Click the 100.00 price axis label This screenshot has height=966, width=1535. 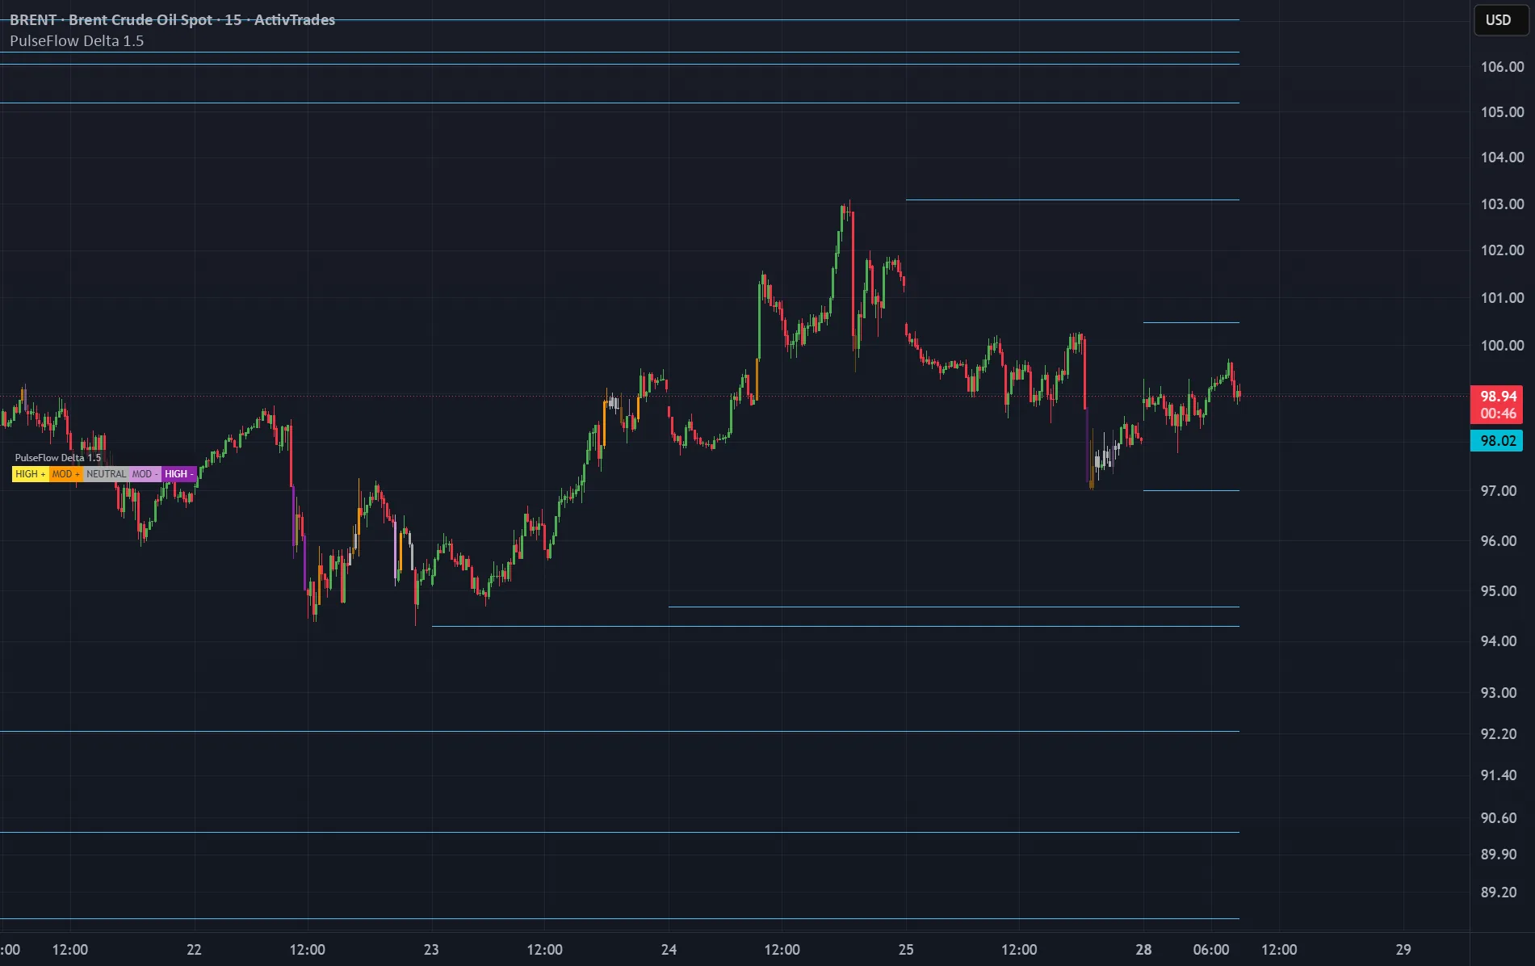[1502, 346]
